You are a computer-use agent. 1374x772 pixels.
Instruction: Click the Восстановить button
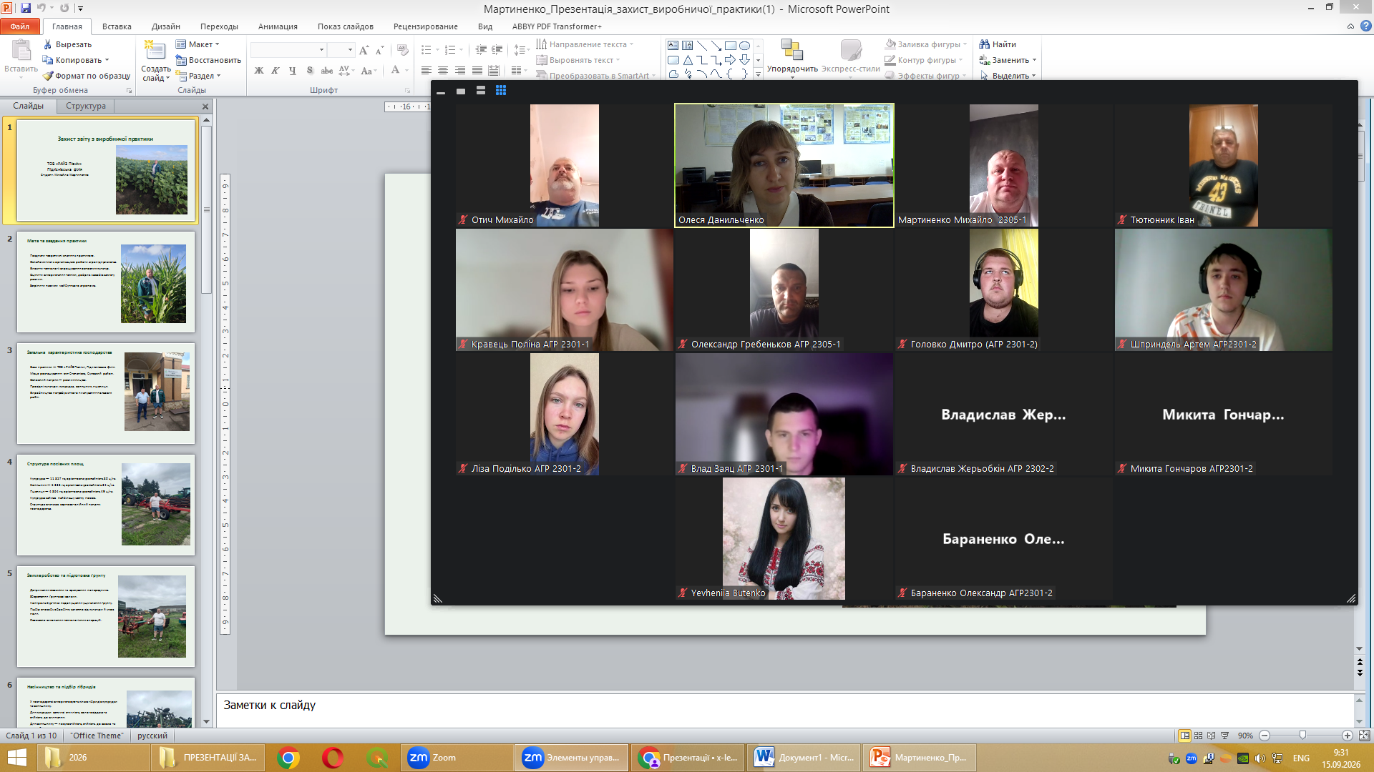pyautogui.click(x=208, y=60)
